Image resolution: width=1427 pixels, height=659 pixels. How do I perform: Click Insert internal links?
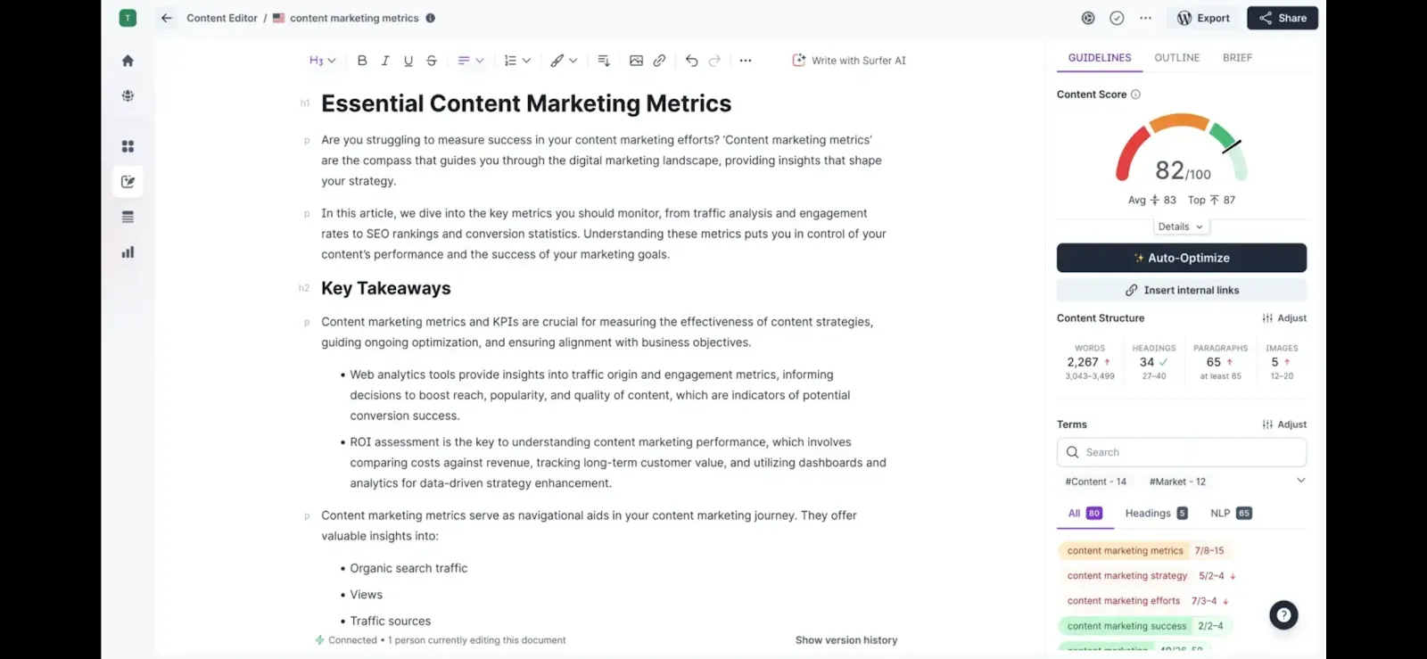(1182, 290)
